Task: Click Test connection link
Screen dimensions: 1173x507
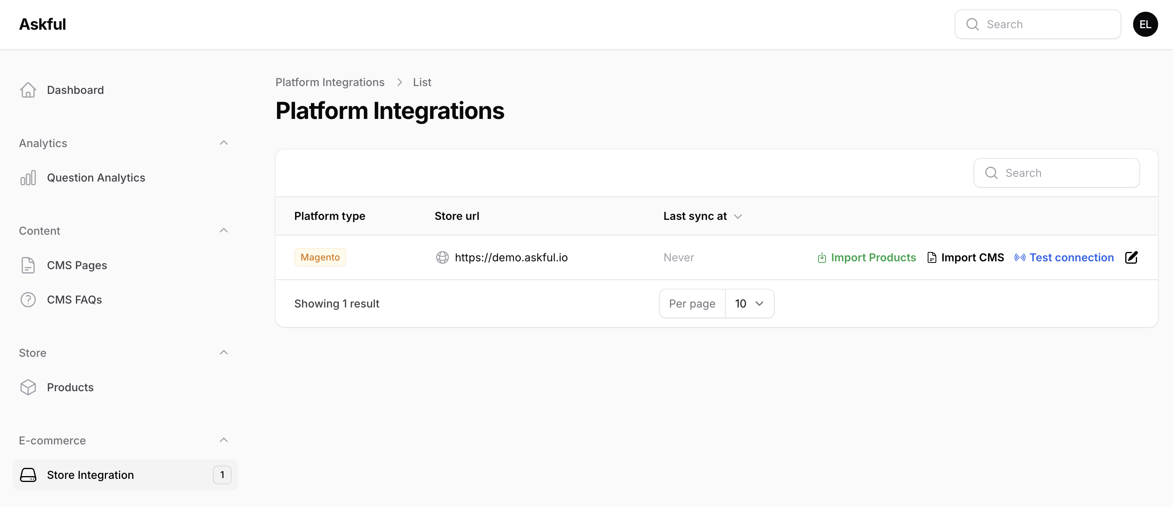Action: 1064,257
